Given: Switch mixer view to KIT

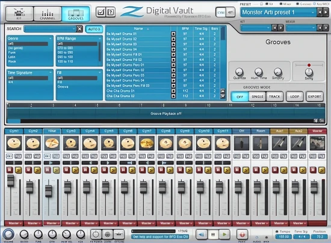Looking at the screenshot, I should pos(230,13).
